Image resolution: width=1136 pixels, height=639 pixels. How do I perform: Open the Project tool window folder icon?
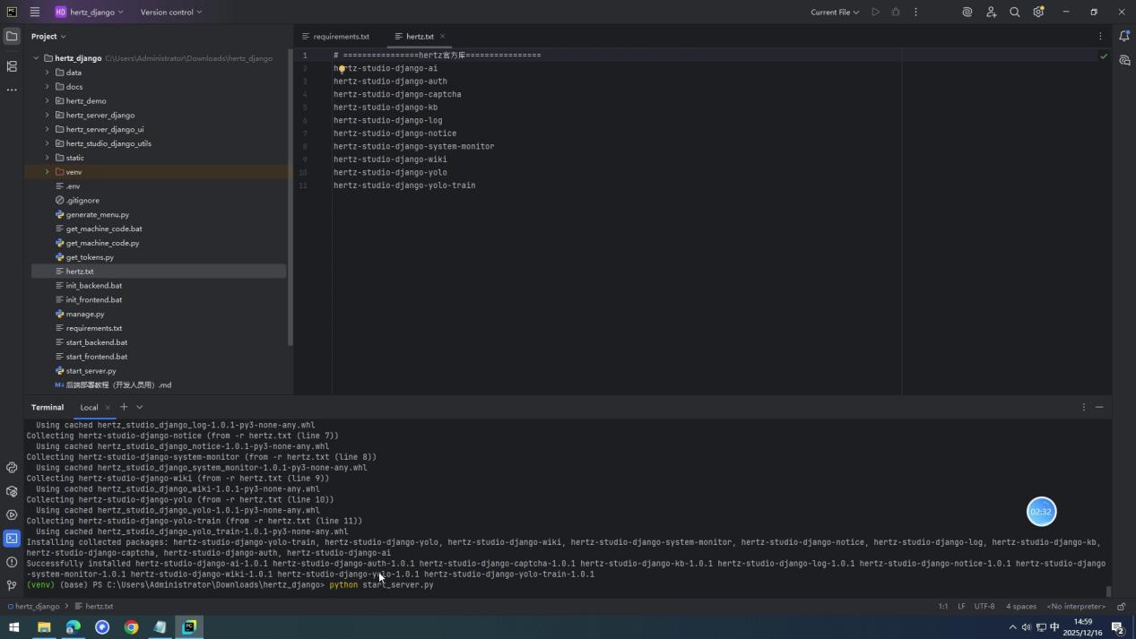pos(12,36)
